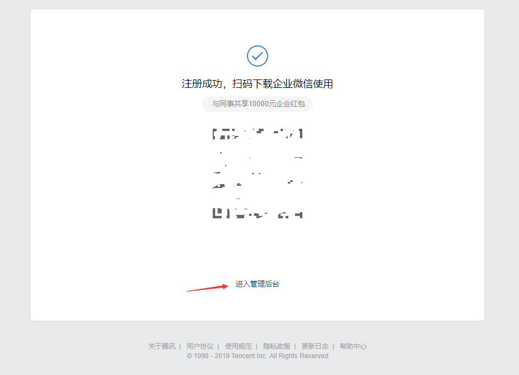
Task: Open the 用户协议 footer link
Action: [x=200, y=346]
